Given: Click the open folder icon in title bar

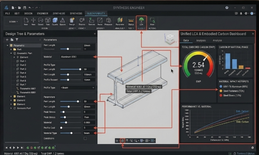Looking at the screenshot, I should point(19,8).
